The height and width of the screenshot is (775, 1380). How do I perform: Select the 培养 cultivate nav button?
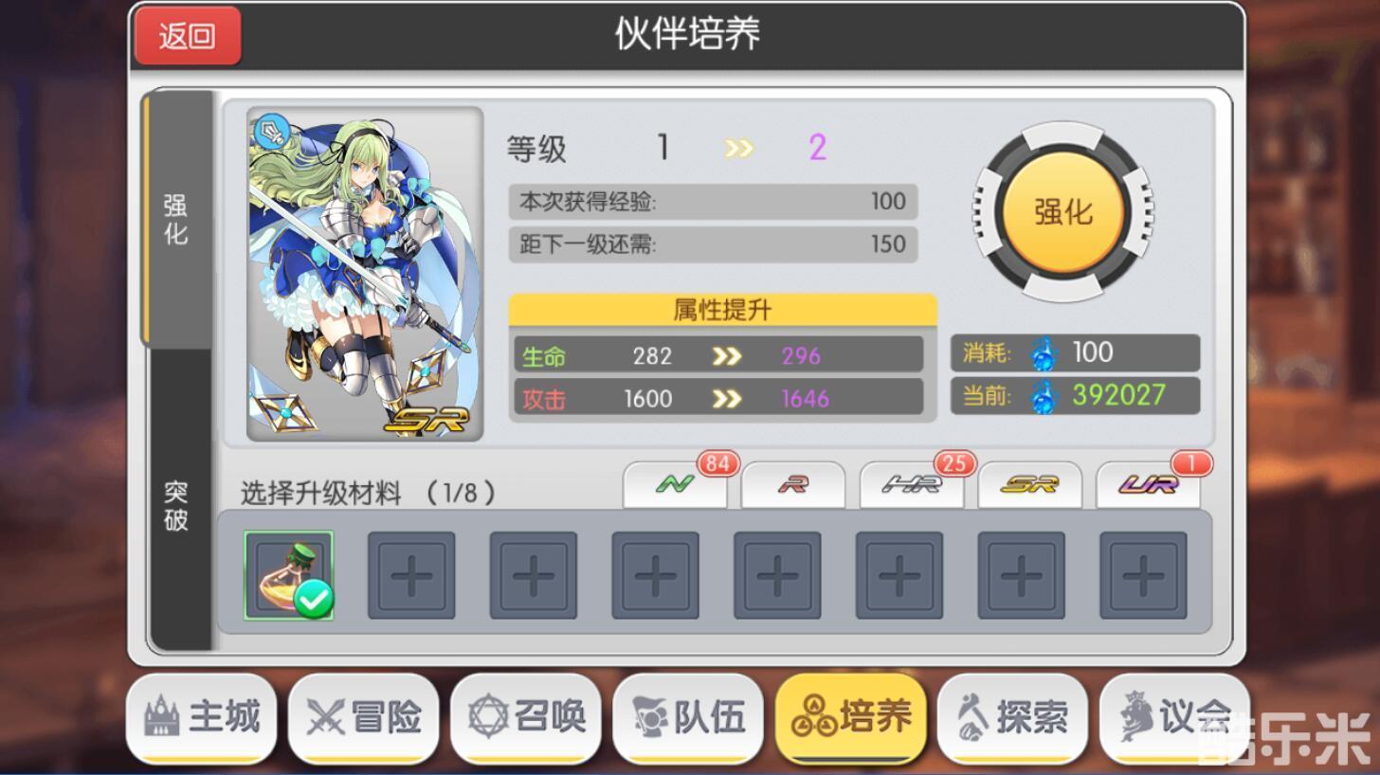click(850, 717)
